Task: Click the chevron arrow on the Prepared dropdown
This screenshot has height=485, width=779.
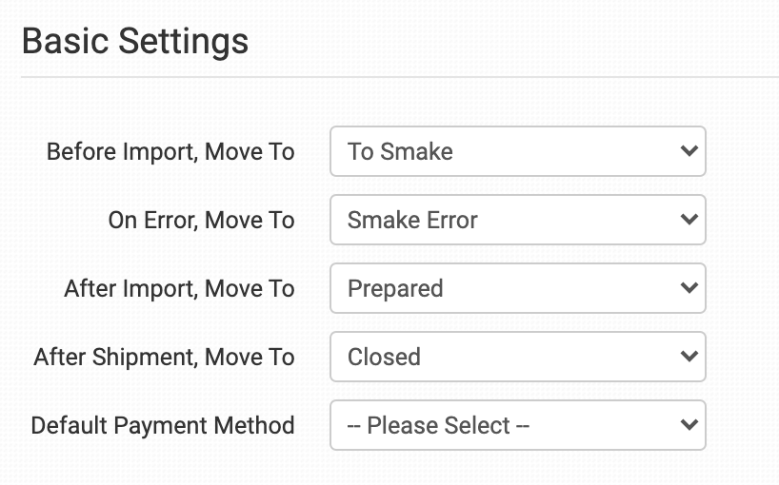Action: pyautogui.click(x=689, y=288)
